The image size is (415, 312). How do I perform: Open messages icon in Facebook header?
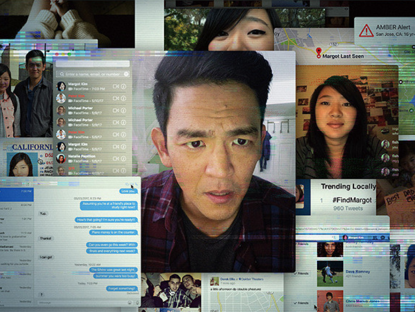tap(382, 238)
